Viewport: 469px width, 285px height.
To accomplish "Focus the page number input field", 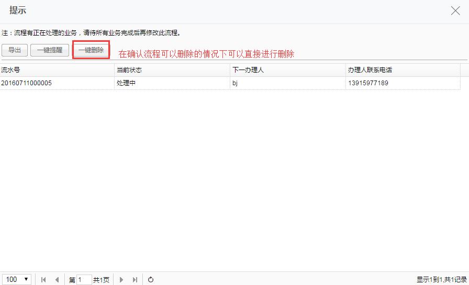I will click(x=84, y=280).
